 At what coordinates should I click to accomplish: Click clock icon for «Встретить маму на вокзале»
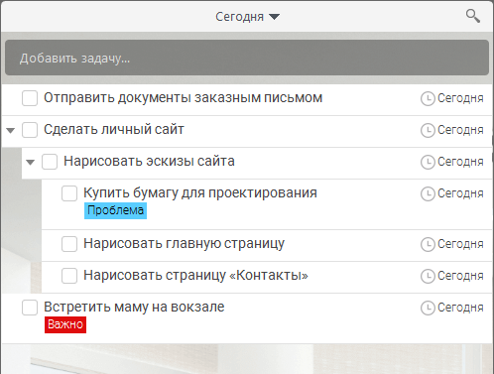[x=428, y=308]
